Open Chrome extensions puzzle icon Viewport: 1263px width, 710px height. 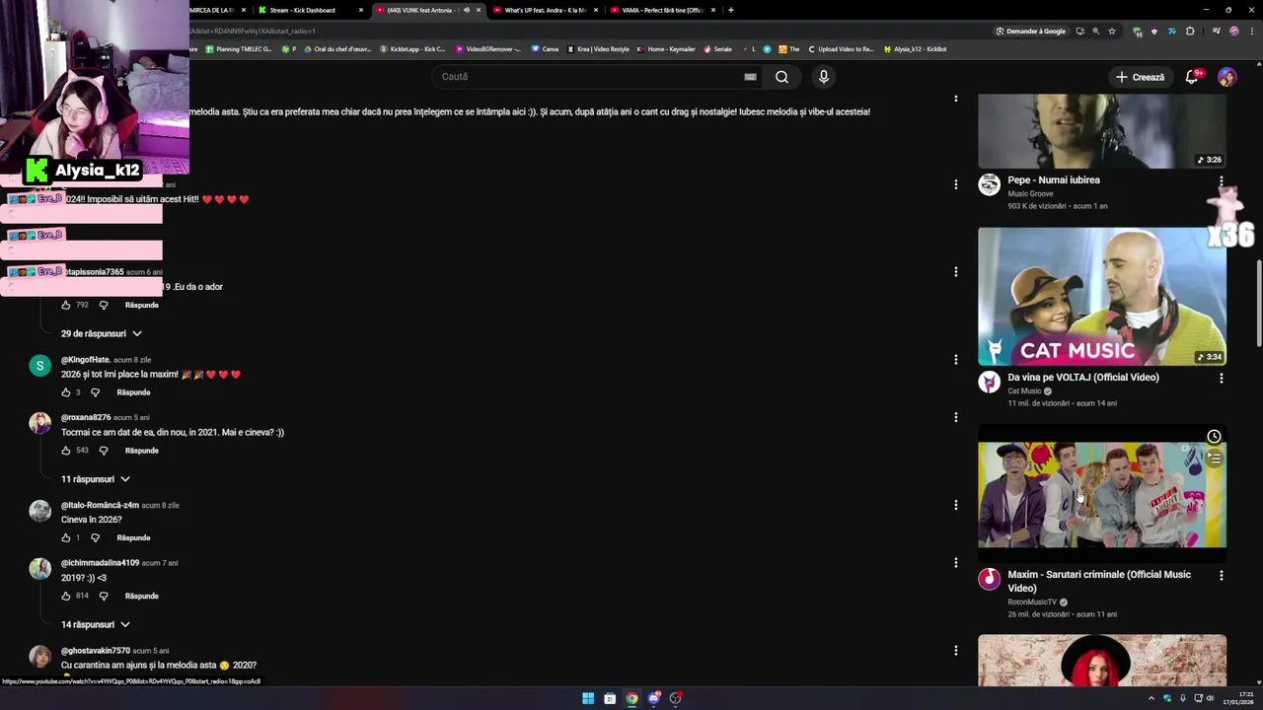pyautogui.click(x=1190, y=31)
